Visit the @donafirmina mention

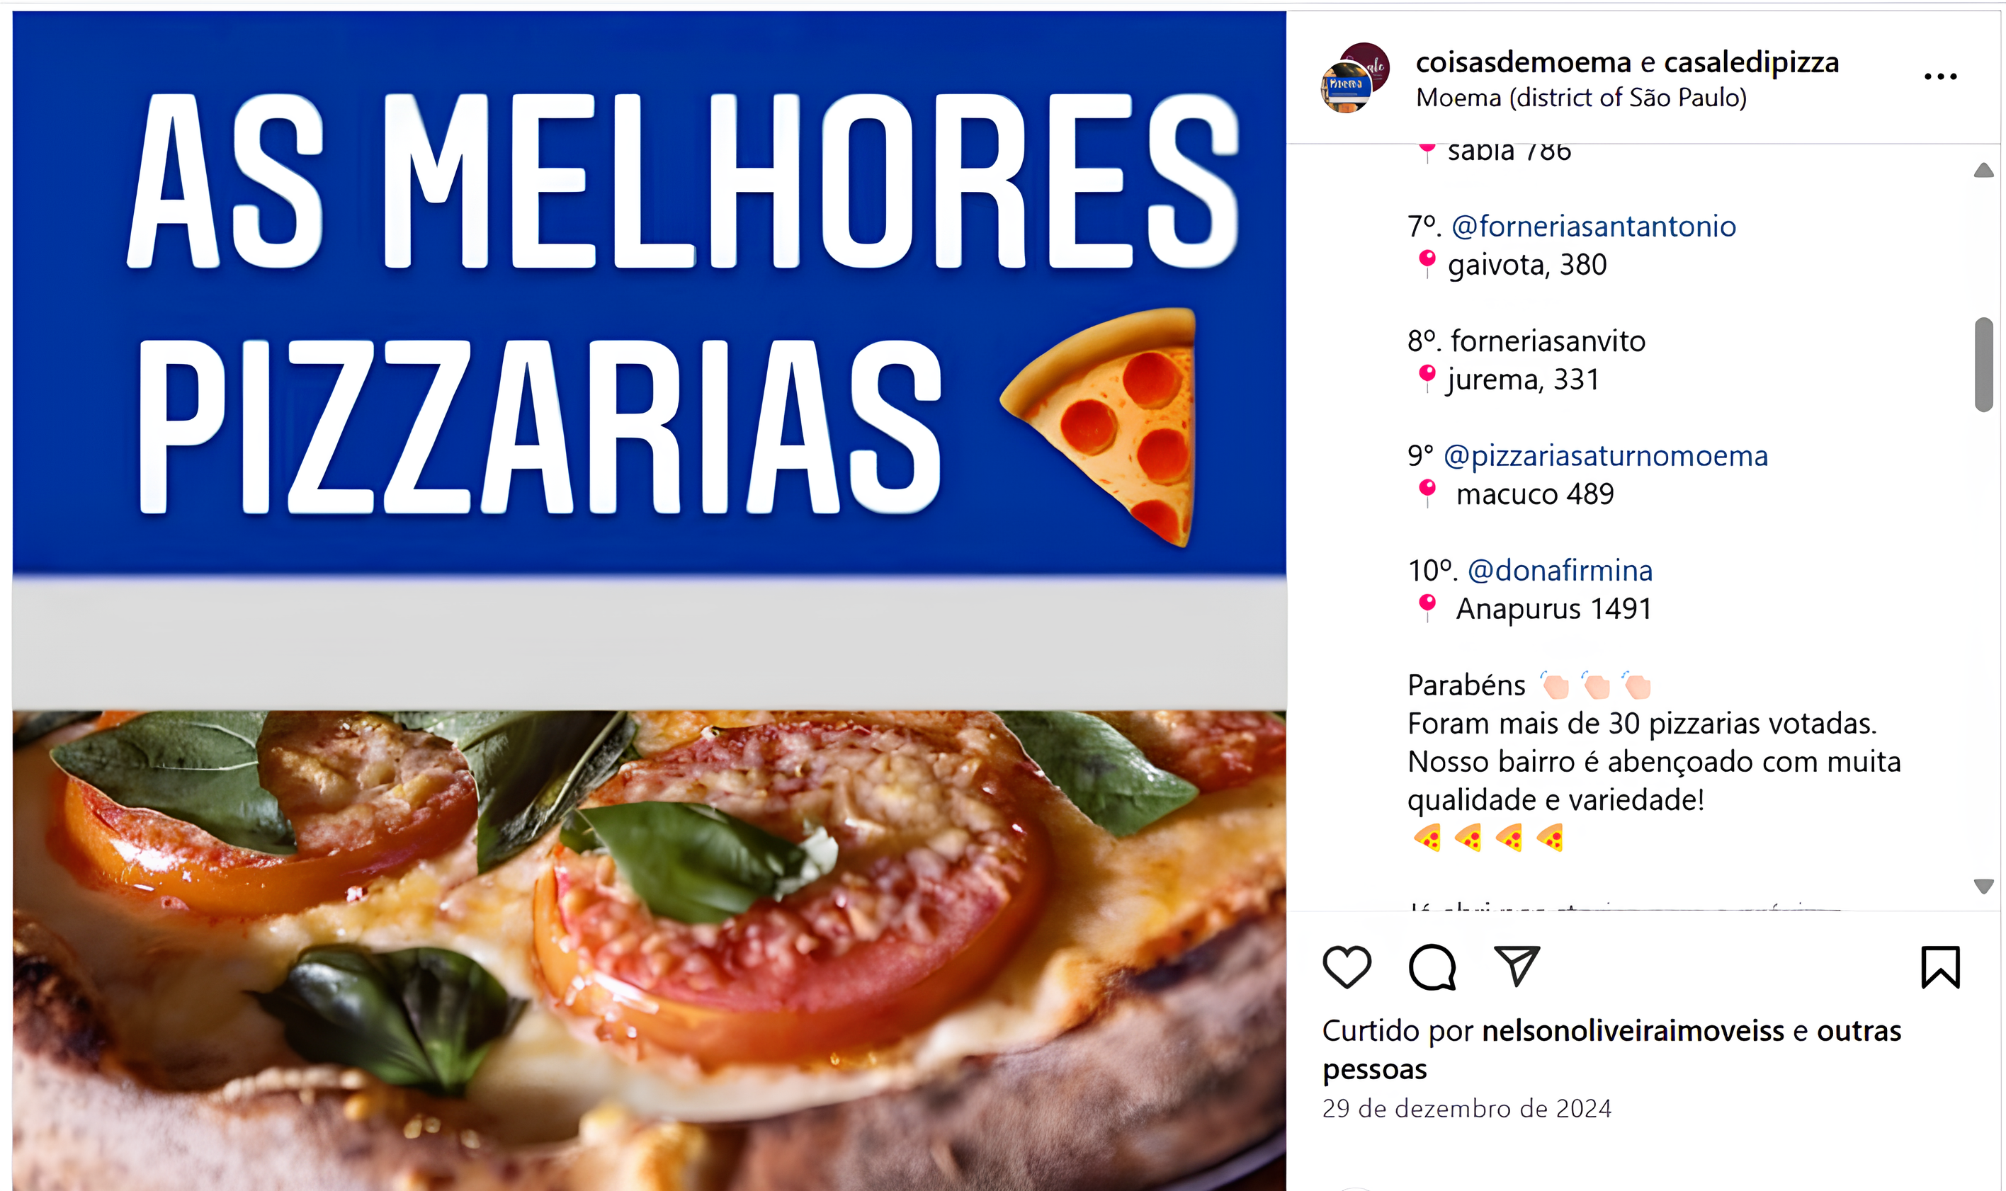[1559, 571]
